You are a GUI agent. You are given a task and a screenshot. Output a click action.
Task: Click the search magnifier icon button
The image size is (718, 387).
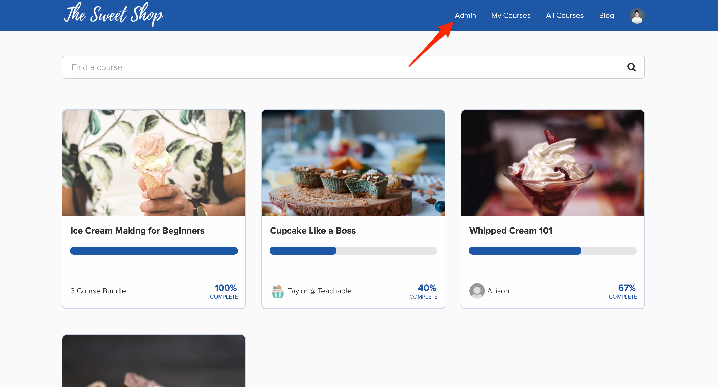point(631,67)
